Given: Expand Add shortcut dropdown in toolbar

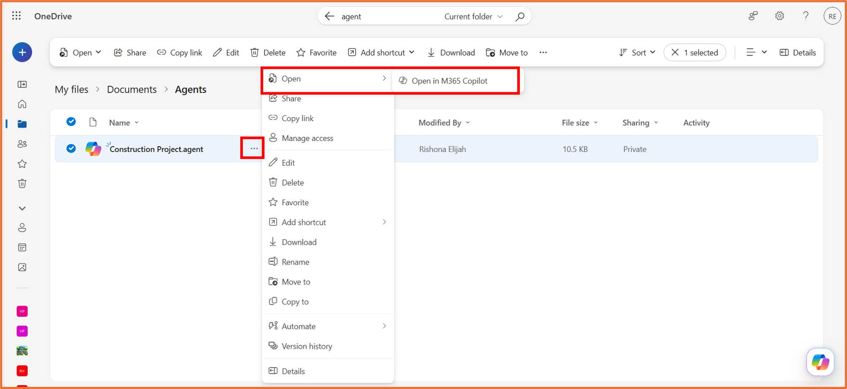Looking at the screenshot, I should [x=381, y=53].
